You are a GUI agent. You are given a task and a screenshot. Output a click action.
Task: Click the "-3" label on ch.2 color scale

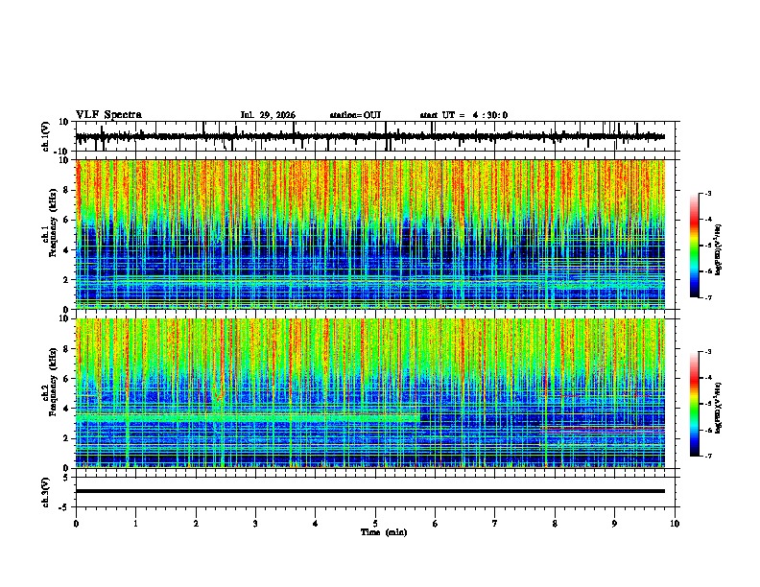pos(708,352)
